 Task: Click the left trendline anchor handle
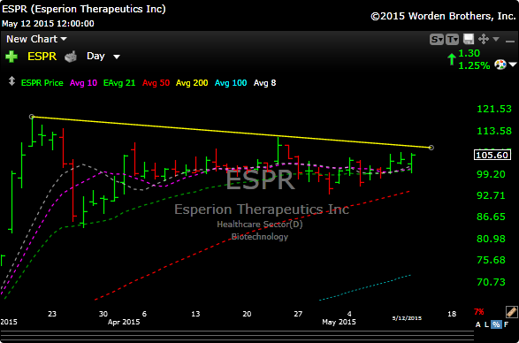click(32, 117)
